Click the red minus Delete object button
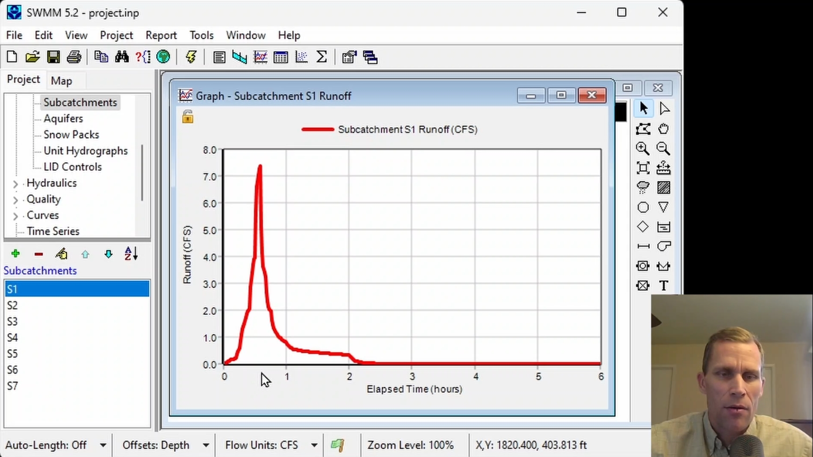813x457 pixels. 39,254
